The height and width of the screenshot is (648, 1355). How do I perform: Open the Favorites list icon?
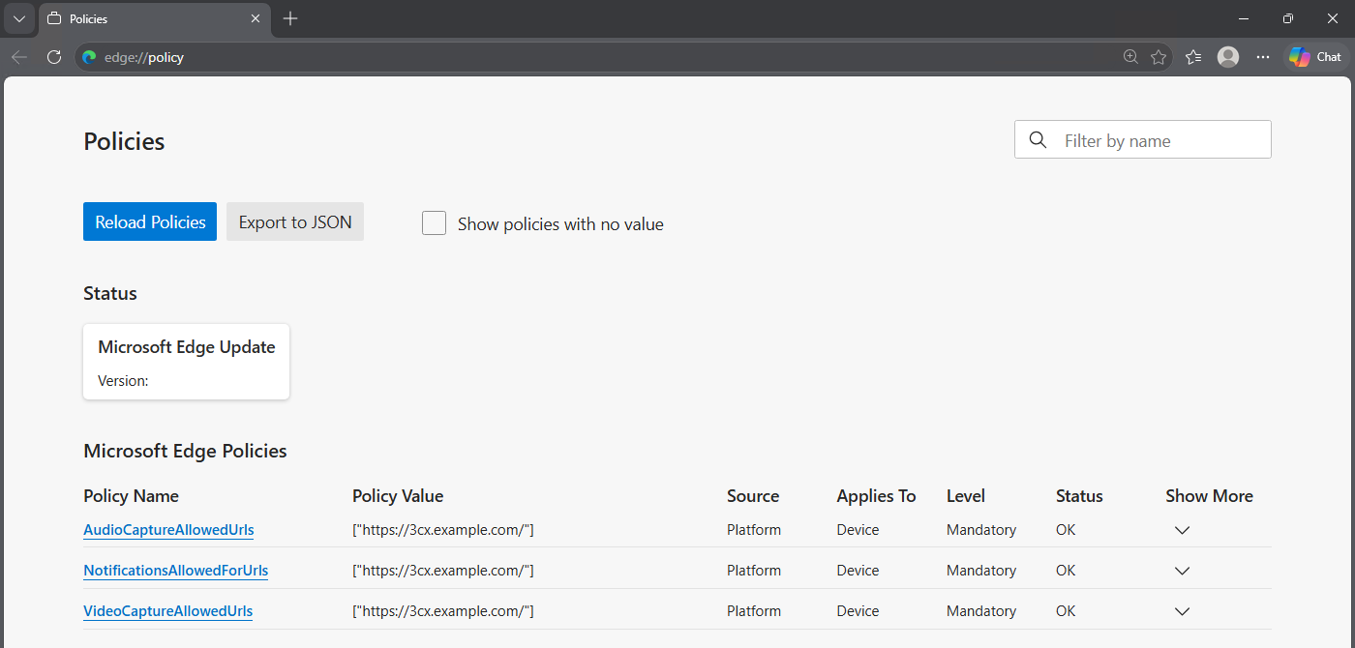1193,57
